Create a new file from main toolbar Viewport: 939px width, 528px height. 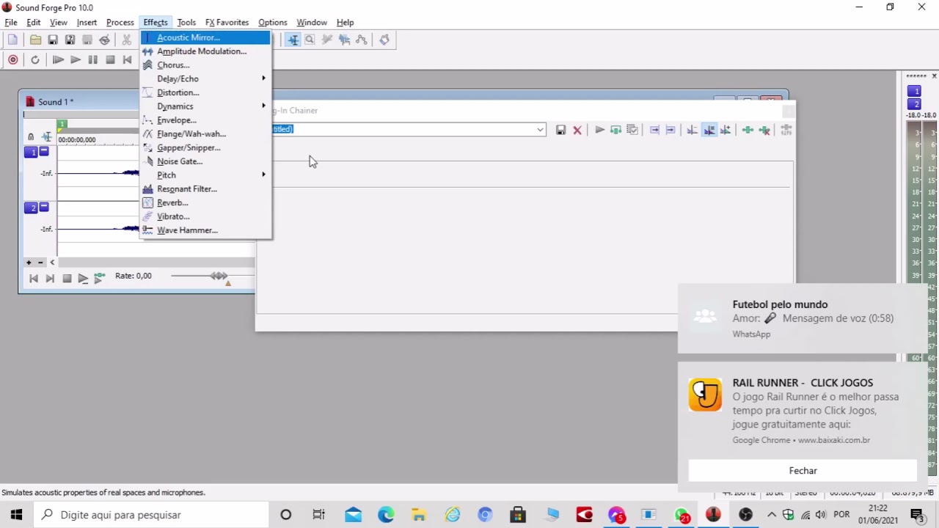[12, 40]
